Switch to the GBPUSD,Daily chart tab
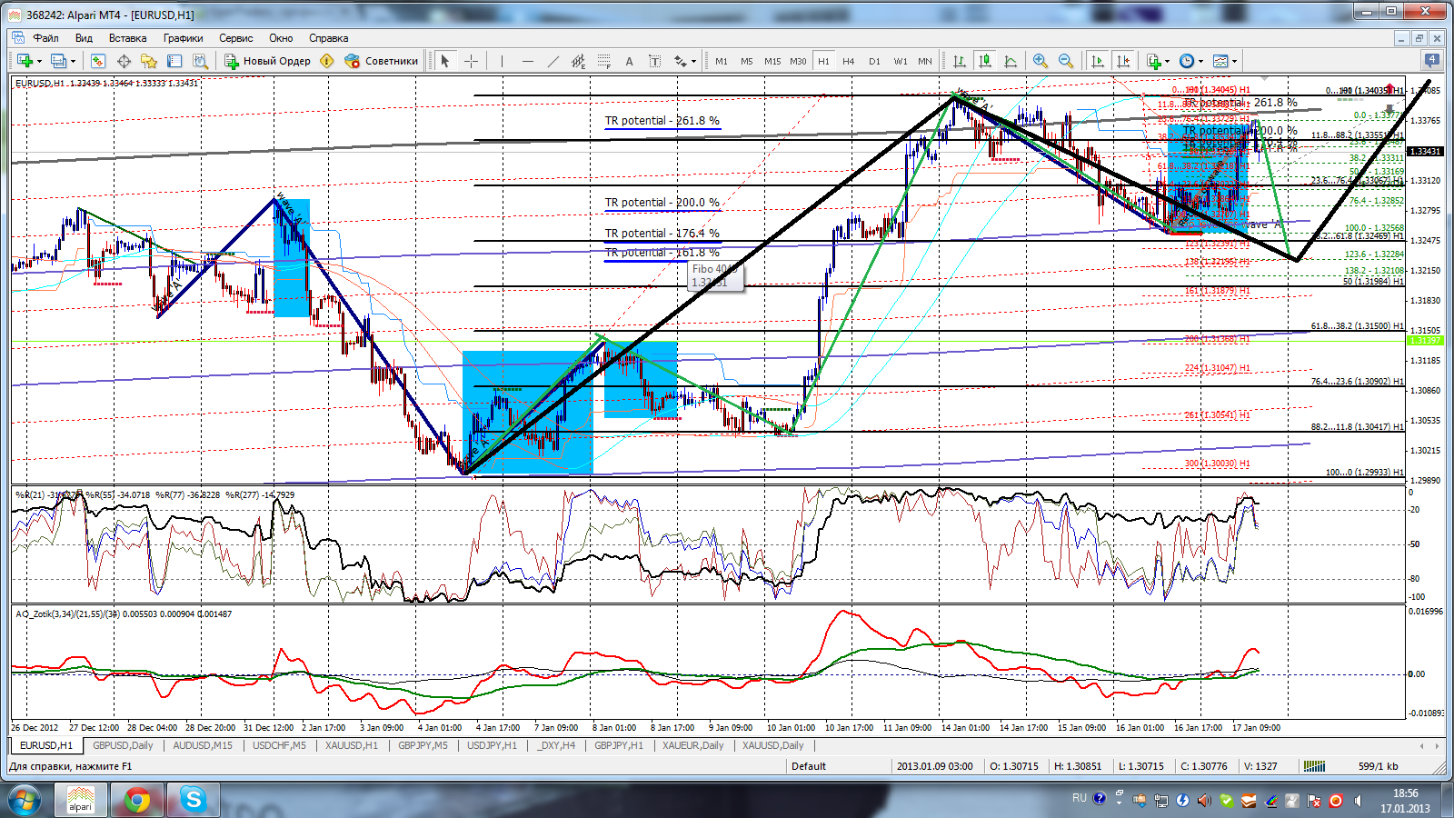The width and height of the screenshot is (1454, 818). pos(123,745)
